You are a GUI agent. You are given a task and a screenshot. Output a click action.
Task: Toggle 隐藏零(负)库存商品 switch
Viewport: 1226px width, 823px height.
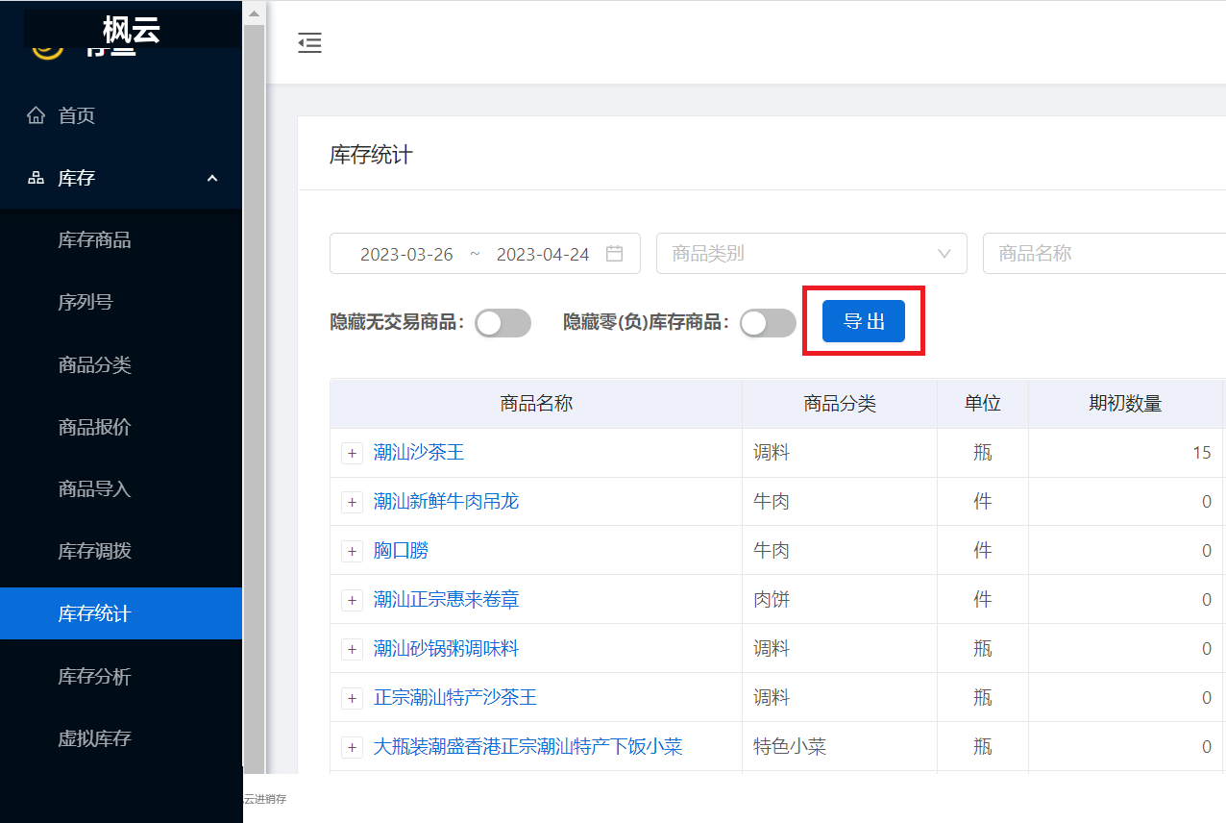coord(769,323)
